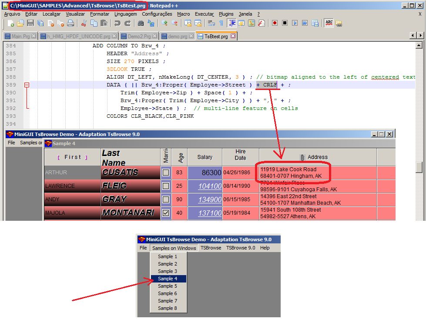The height and width of the screenshot is (319, 426).
Task: Close the demo.prg tab with its X
Action: click(191, 36)
